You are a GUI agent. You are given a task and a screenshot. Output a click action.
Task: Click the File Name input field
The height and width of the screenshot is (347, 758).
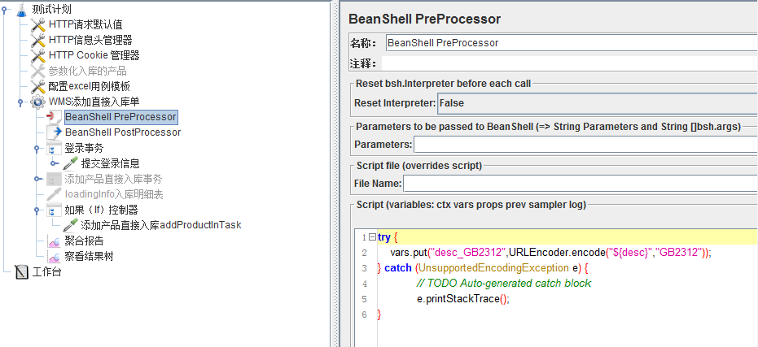tap(581, 184)
